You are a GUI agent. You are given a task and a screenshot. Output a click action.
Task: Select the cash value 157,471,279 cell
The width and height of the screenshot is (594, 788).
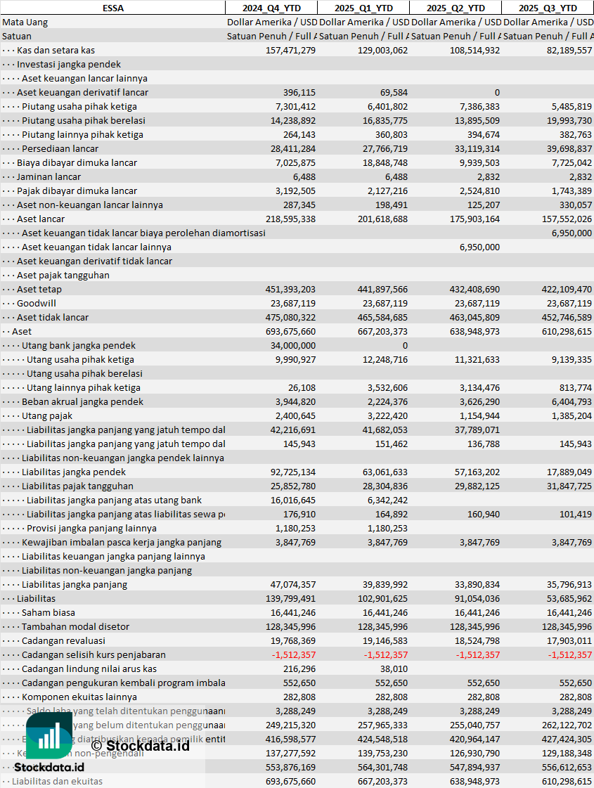tap(290, 50)
